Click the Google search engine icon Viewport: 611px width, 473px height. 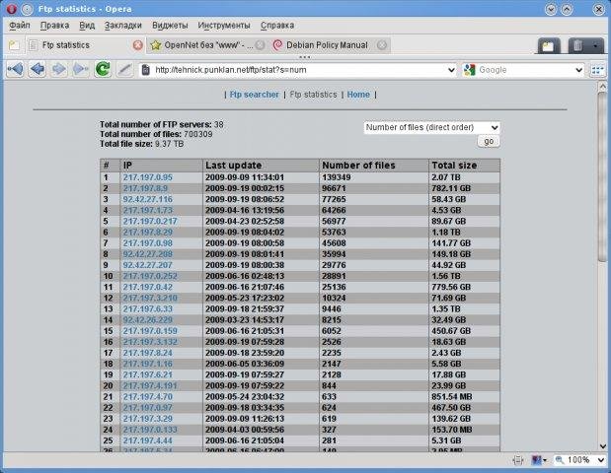[x=470, y=70]
